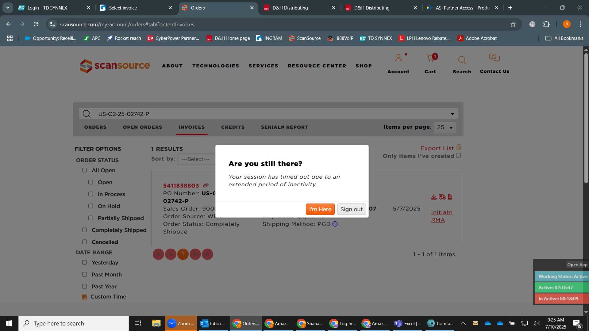
Task: Click the share arrow next to 5411838803
Action: pos(206,185)
